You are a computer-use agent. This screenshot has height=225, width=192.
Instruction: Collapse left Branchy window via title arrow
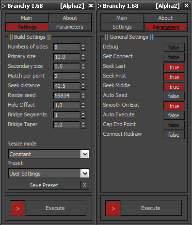[x=4, y=6]
